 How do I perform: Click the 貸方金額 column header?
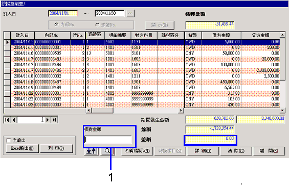(x=260, y=35)
